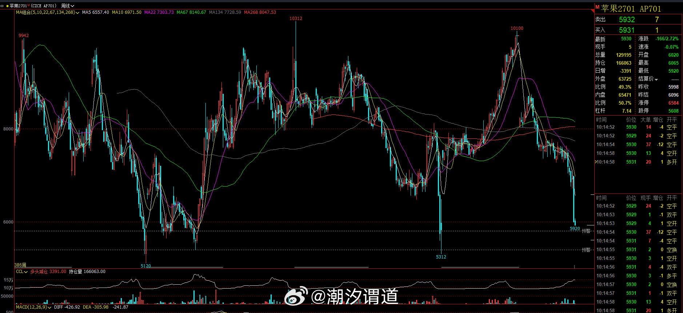The width and height of the screenshot is (683, 313).
Task: Click the lower 预警 alert line tag
Action: tap(586, 250)
